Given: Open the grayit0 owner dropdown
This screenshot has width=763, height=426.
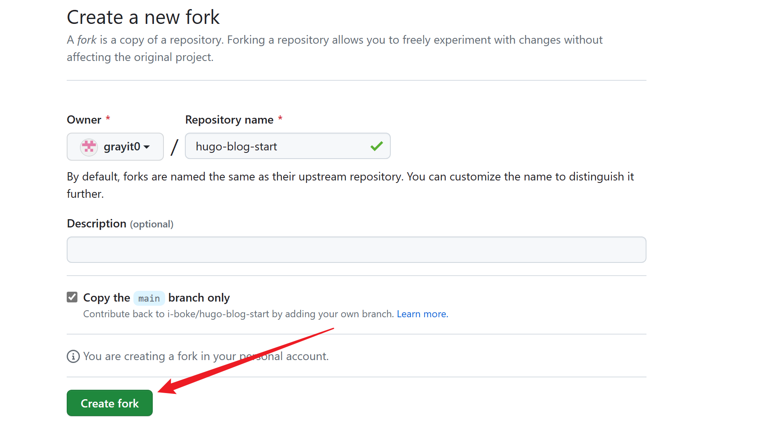Looking at the screenshot, I should (x=115, y=147).
